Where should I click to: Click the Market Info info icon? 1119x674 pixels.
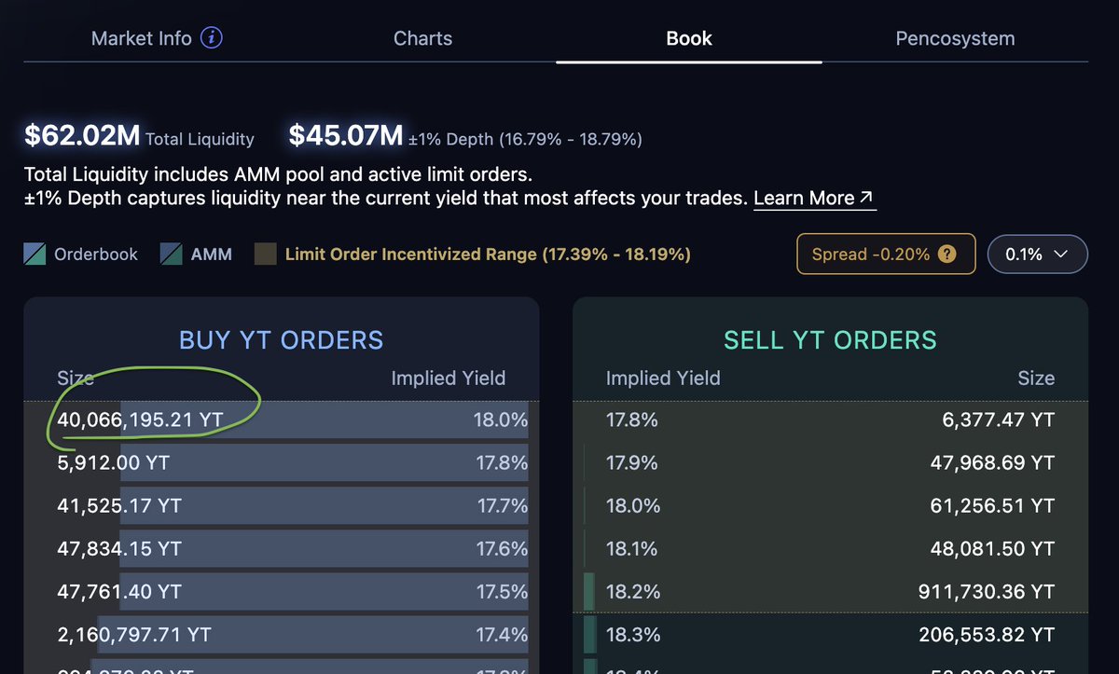212,38
